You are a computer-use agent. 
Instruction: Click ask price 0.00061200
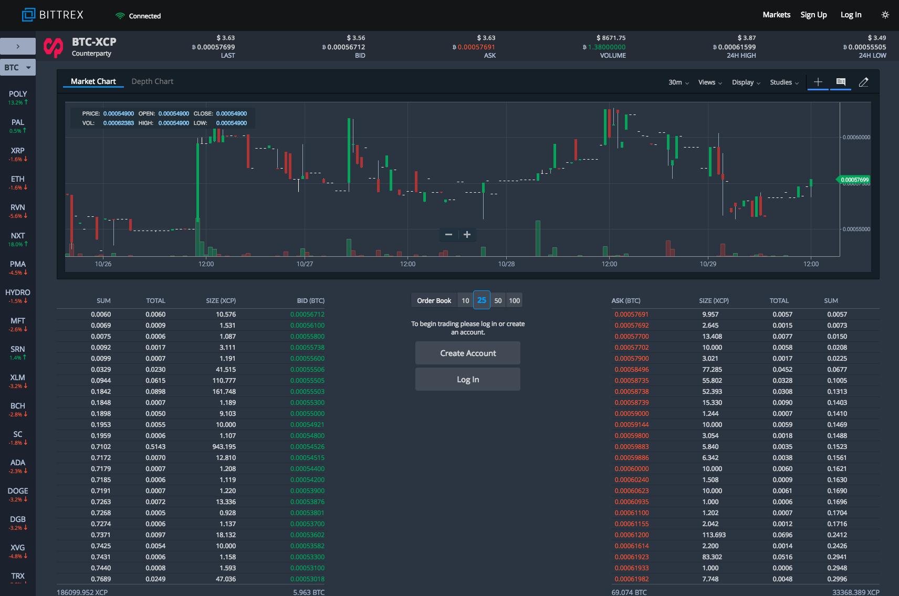[x=632, y=535]
